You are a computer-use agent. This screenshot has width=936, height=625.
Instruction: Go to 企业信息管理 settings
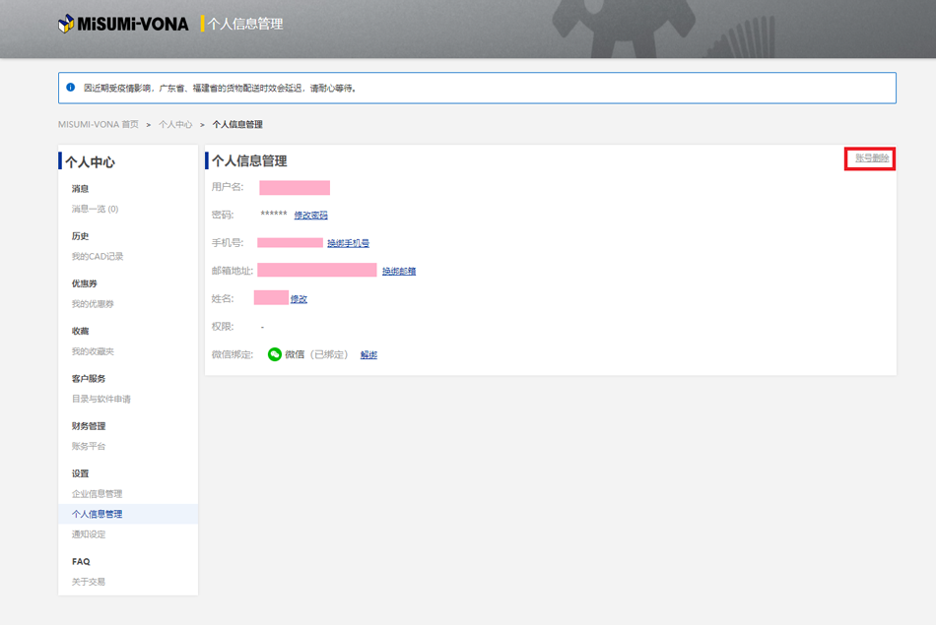click(97, 494)
